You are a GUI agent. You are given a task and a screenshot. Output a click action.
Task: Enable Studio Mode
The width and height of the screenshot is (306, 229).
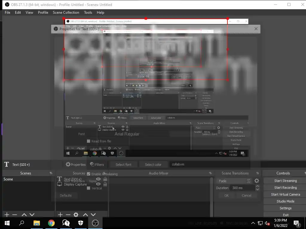pos(285,201)
